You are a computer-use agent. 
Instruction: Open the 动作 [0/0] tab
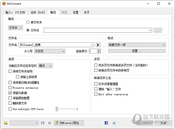38,12
